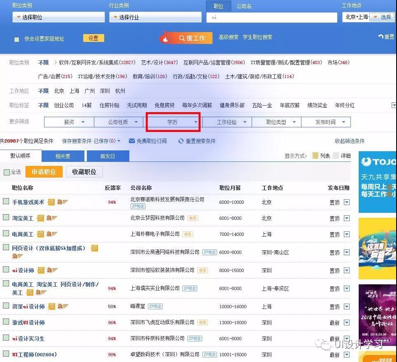
Task: Click the 顶 badge beside 淘宝美工
Action: (x=40, y=218)
